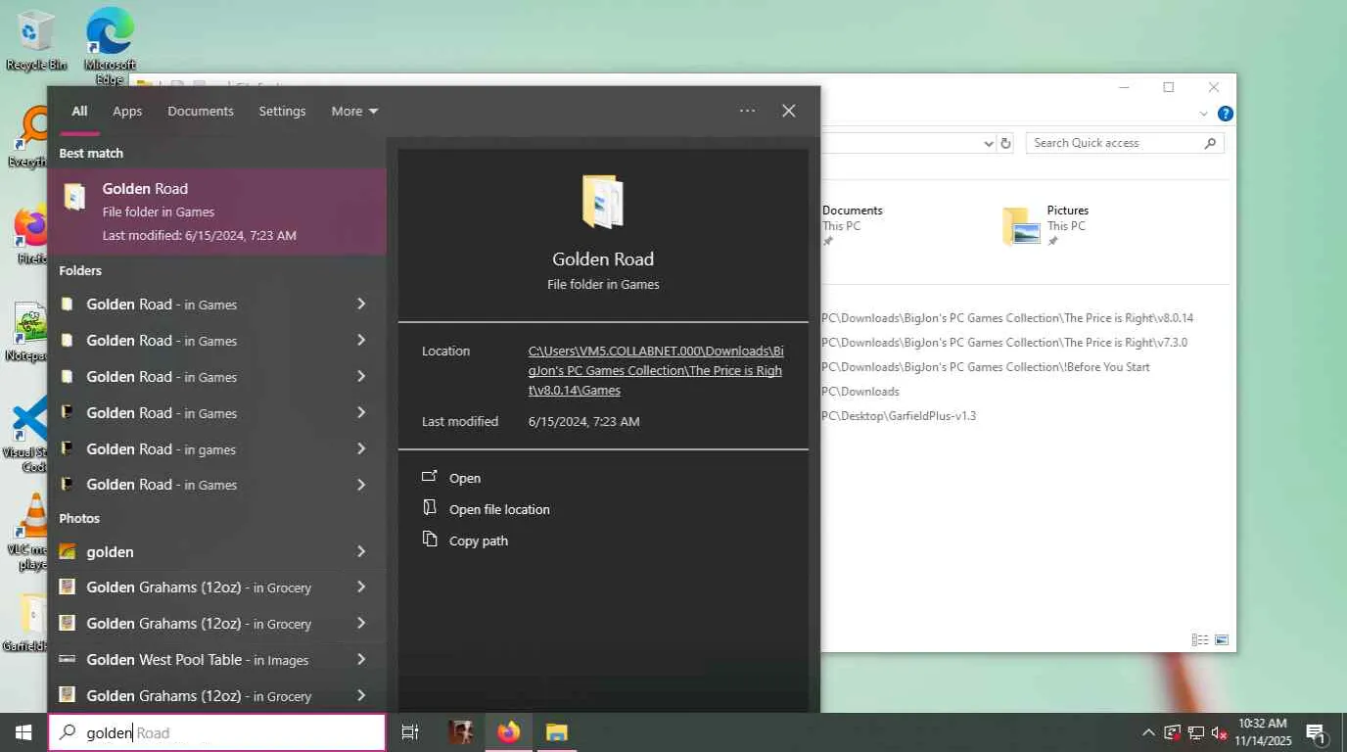The image size is (1347, 752).
Task: Open the File Explorer address history dropdown
Action: tap(988, 143)
